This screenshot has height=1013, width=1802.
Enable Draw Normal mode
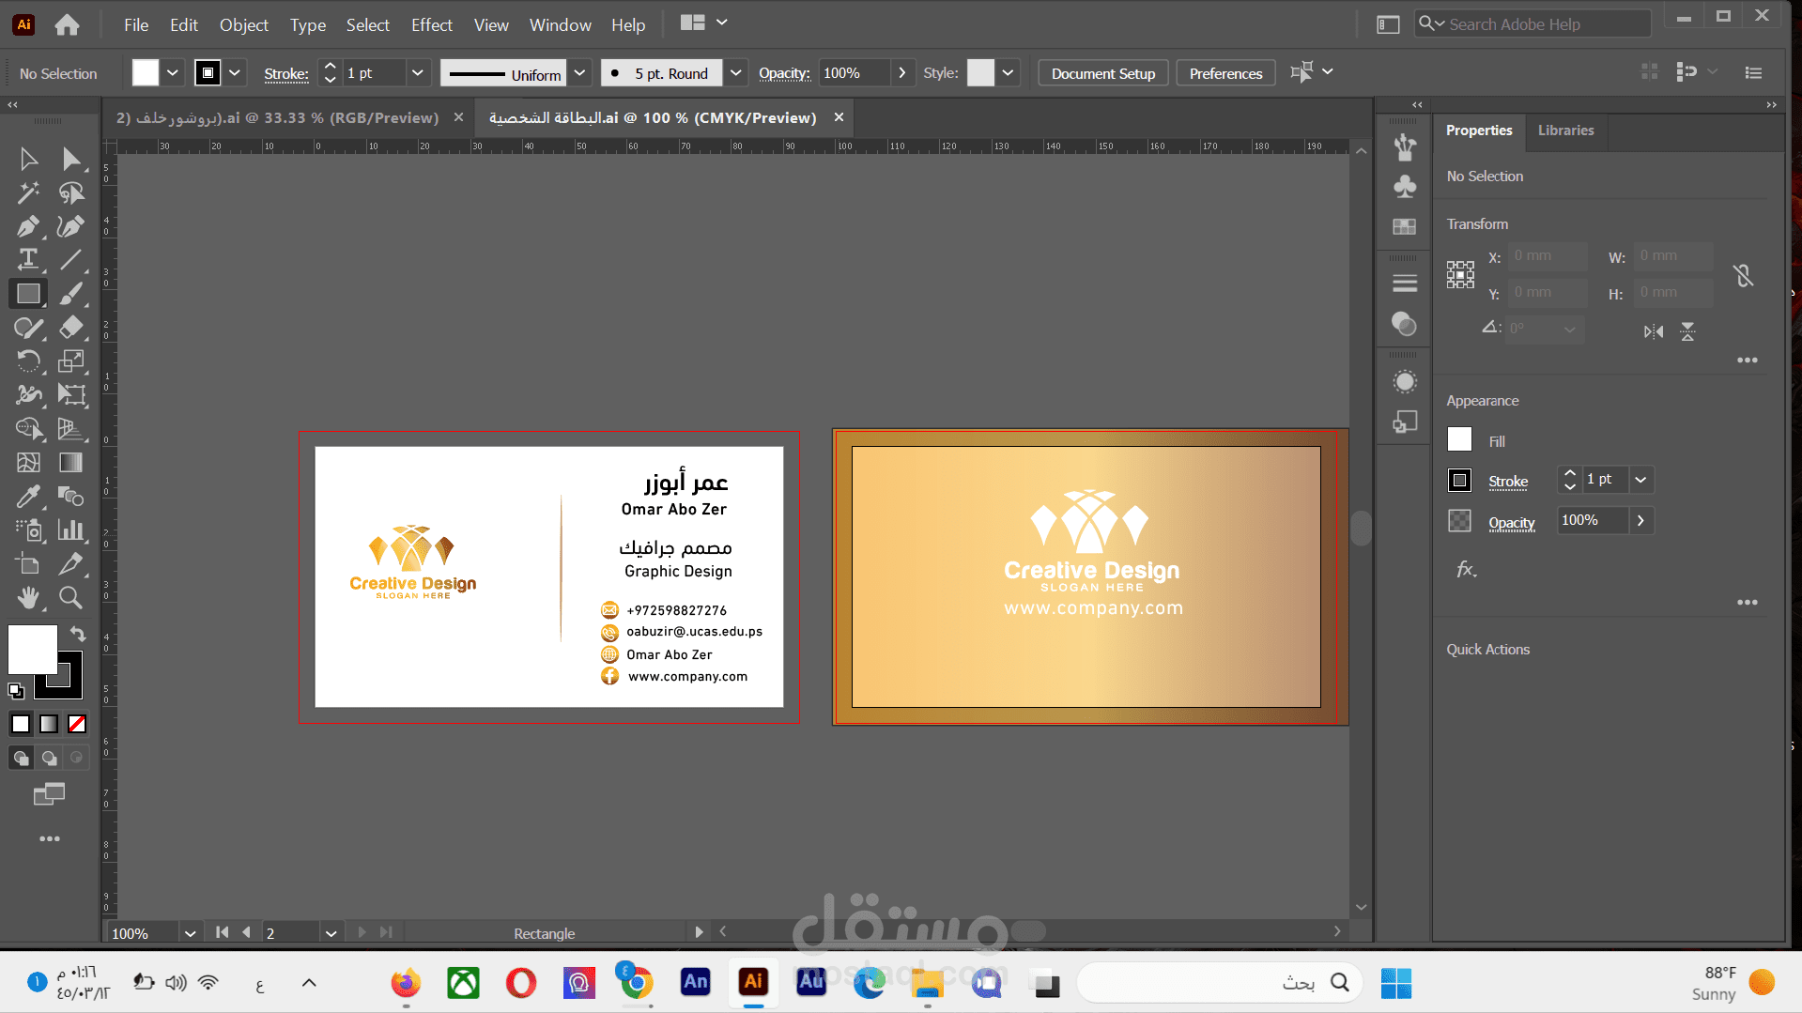point(21,758)
